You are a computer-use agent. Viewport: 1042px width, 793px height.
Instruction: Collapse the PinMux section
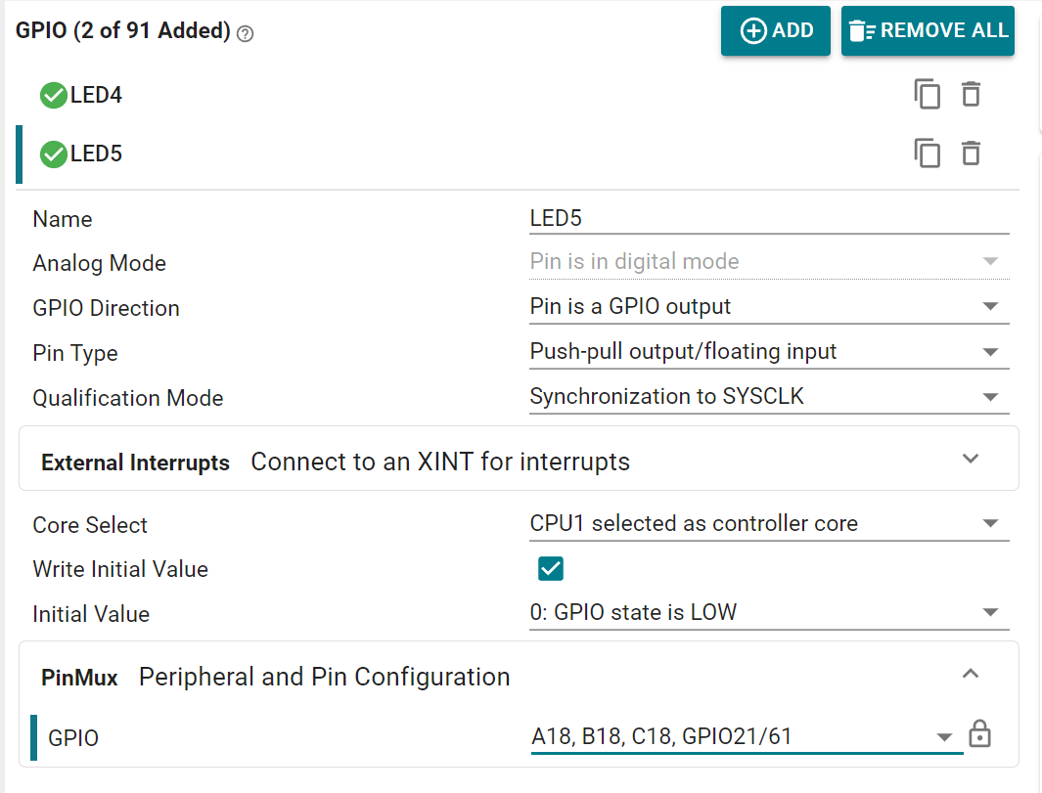pyautogui.click(x=970, y=674)
